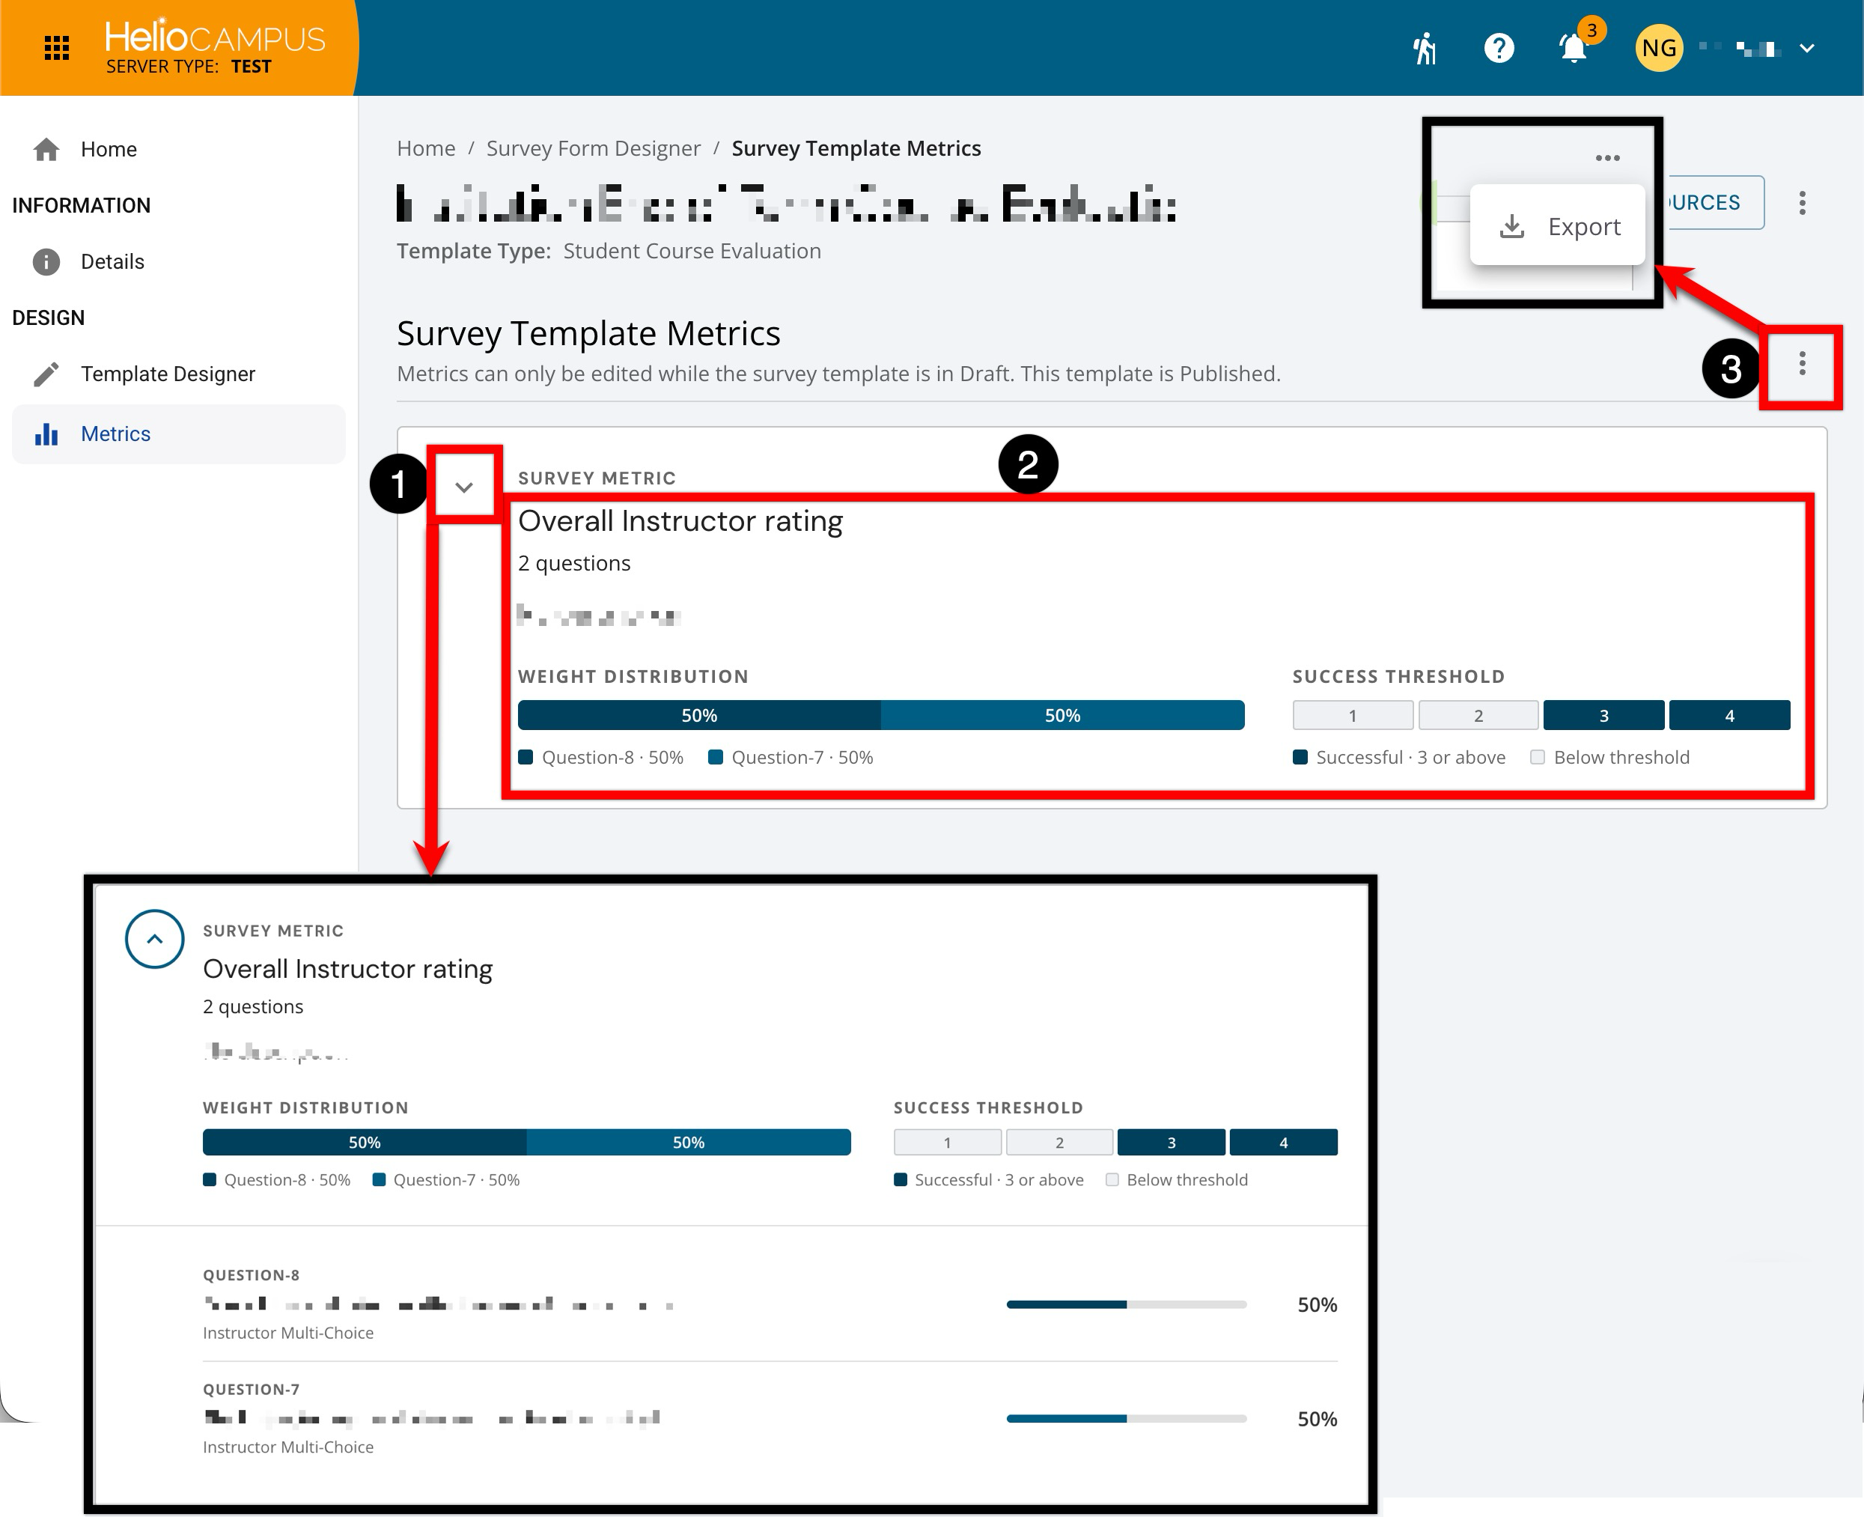This screenshot has width=1864, height=1517.
Task: Go to Home in sidebar
Action: click(179, 150)
